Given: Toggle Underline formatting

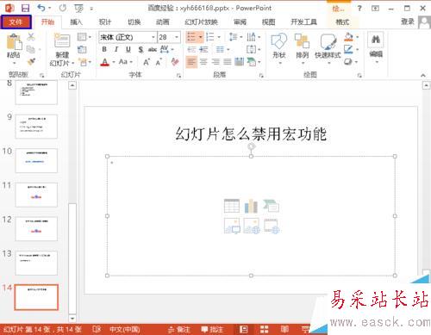Looking at the screenshot, I should (x=128, y=49).
